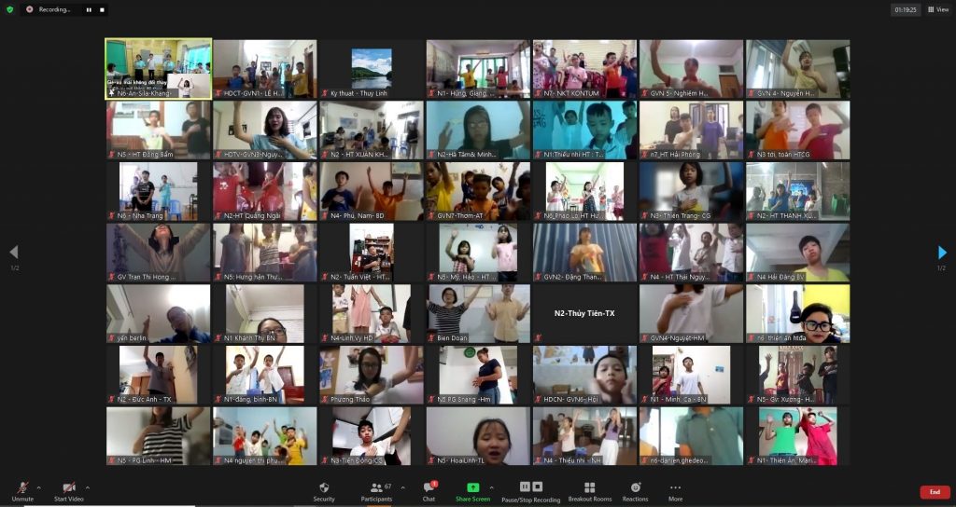Click the red End button

[935, 492]
